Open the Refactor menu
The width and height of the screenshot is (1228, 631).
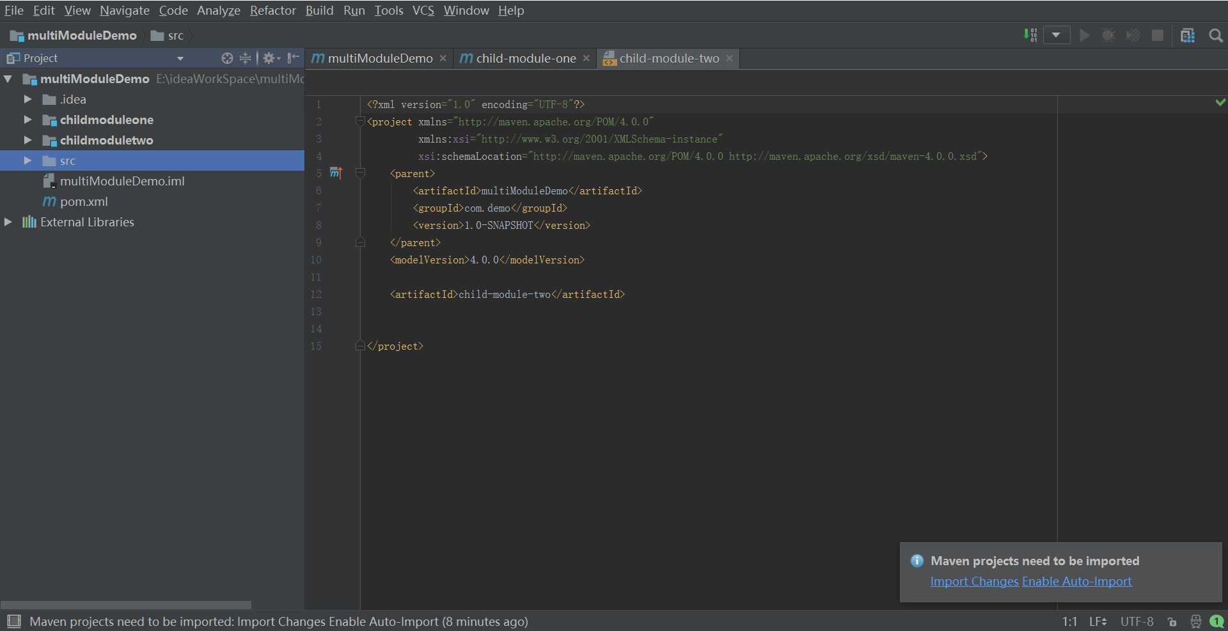272,10
